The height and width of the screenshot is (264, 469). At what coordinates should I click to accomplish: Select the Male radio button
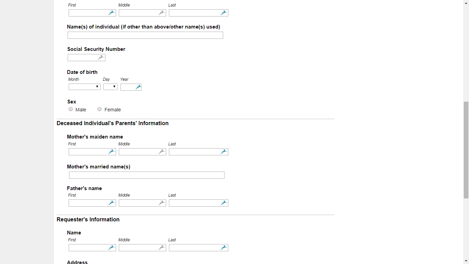coord(71,109)
